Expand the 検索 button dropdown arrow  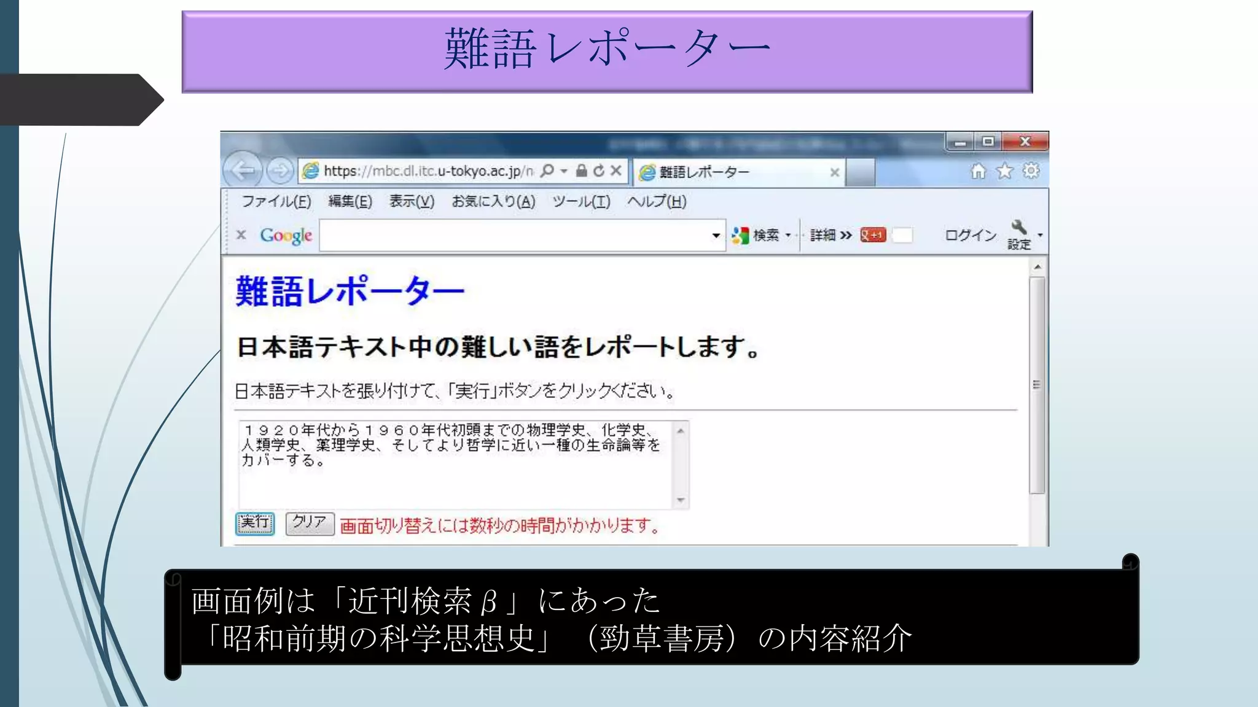(x=788, y=235)
